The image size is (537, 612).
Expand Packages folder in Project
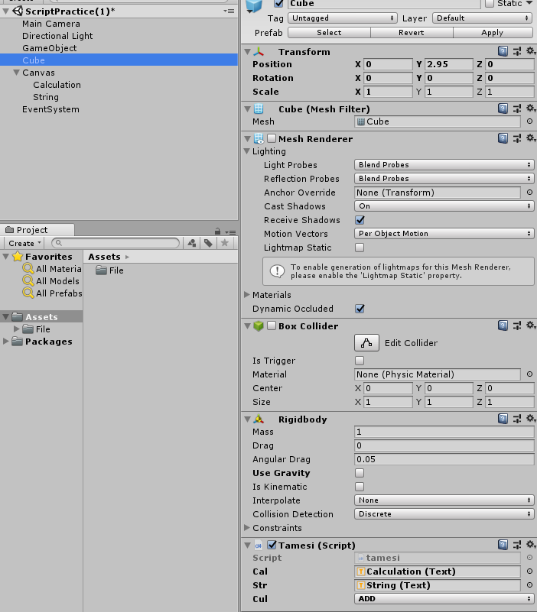[6, 341]
